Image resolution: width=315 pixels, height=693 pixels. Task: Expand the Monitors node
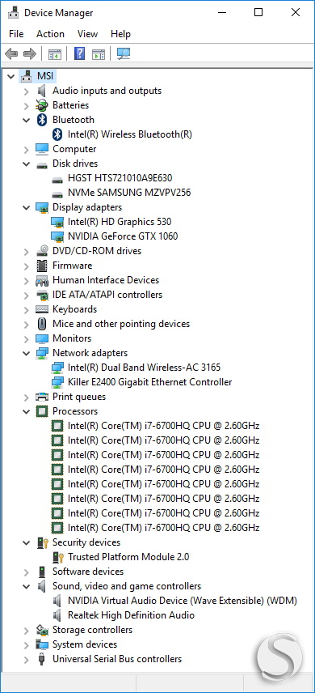[27, 339]
